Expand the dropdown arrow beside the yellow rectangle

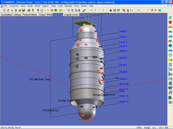64,10
